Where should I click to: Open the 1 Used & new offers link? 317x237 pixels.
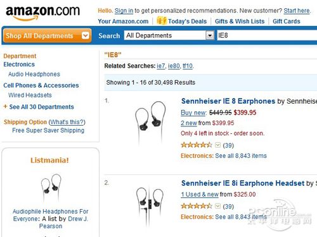200,194
